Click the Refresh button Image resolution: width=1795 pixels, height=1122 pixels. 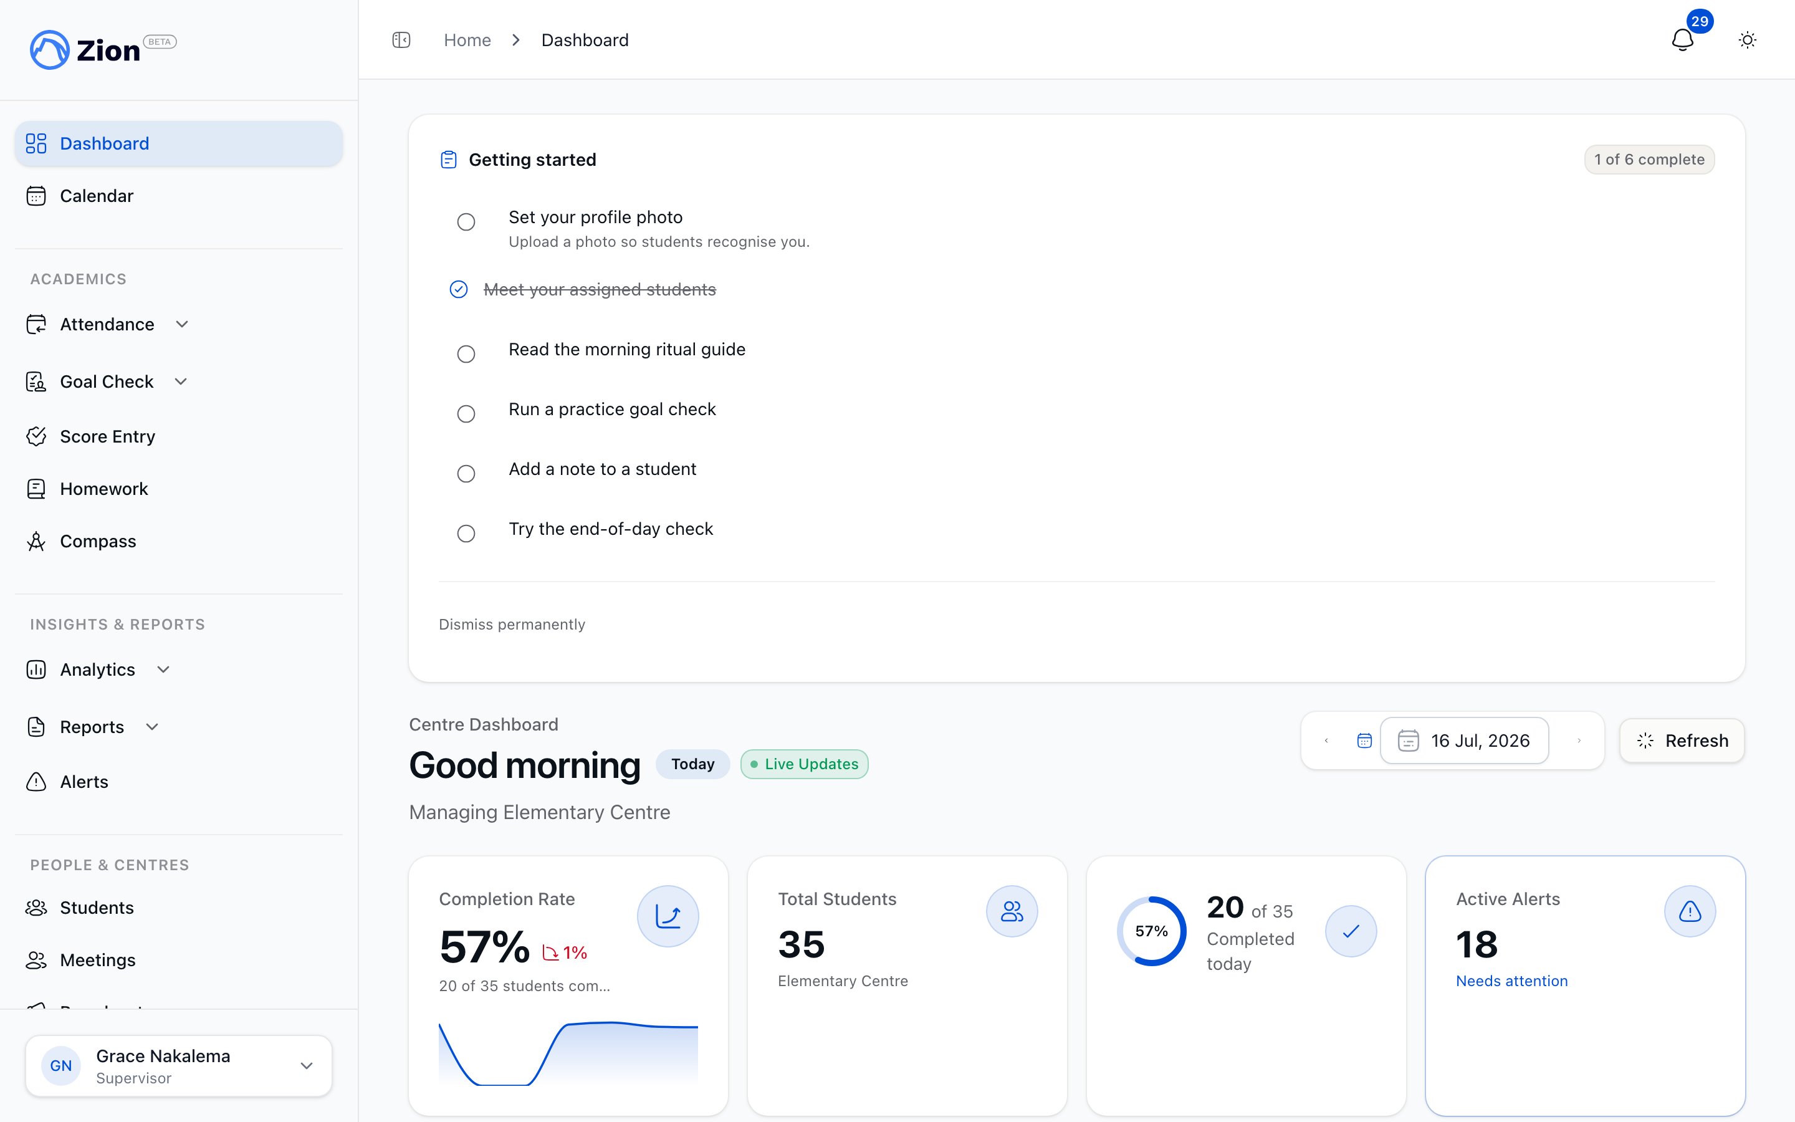(x=1682, y=741)
